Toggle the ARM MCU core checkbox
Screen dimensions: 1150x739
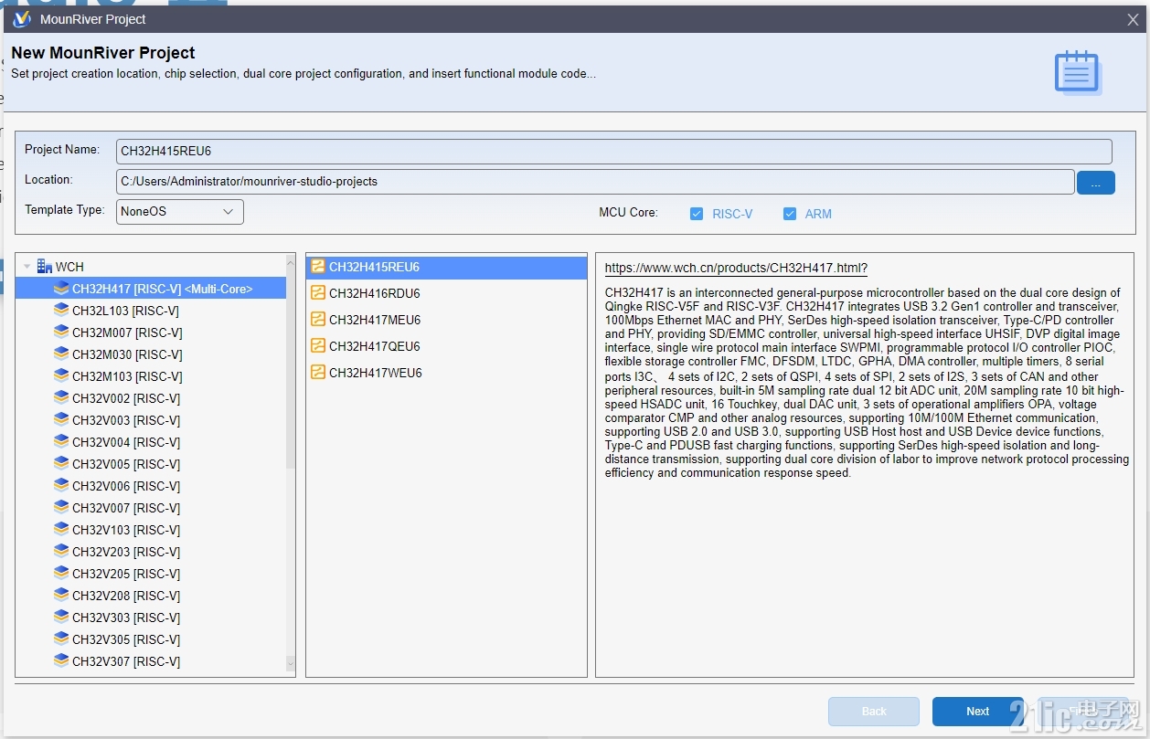click(790, 214)
